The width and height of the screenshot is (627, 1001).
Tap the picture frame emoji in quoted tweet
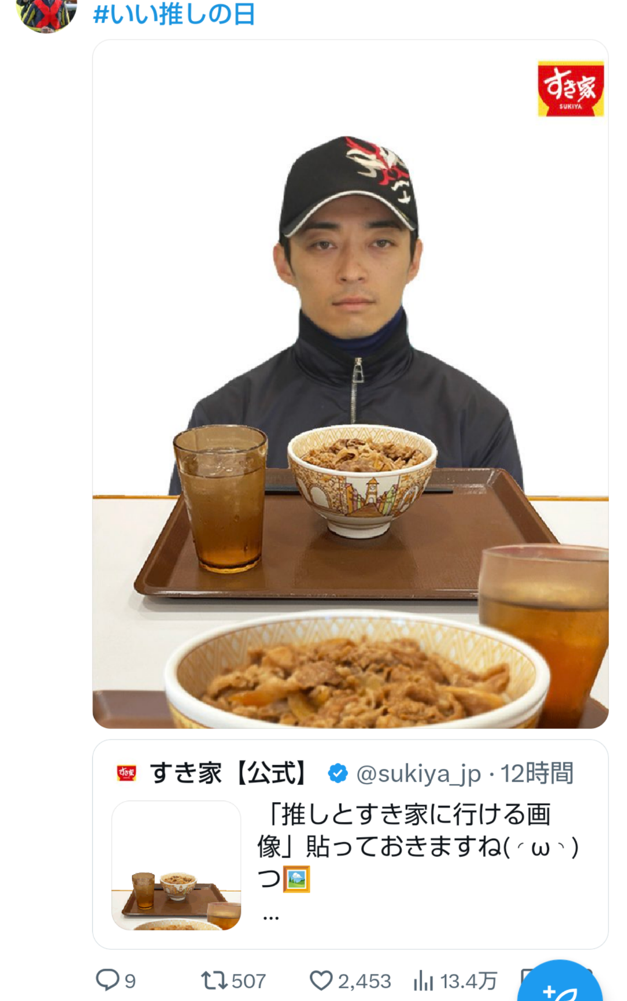(x=297, y=879)
